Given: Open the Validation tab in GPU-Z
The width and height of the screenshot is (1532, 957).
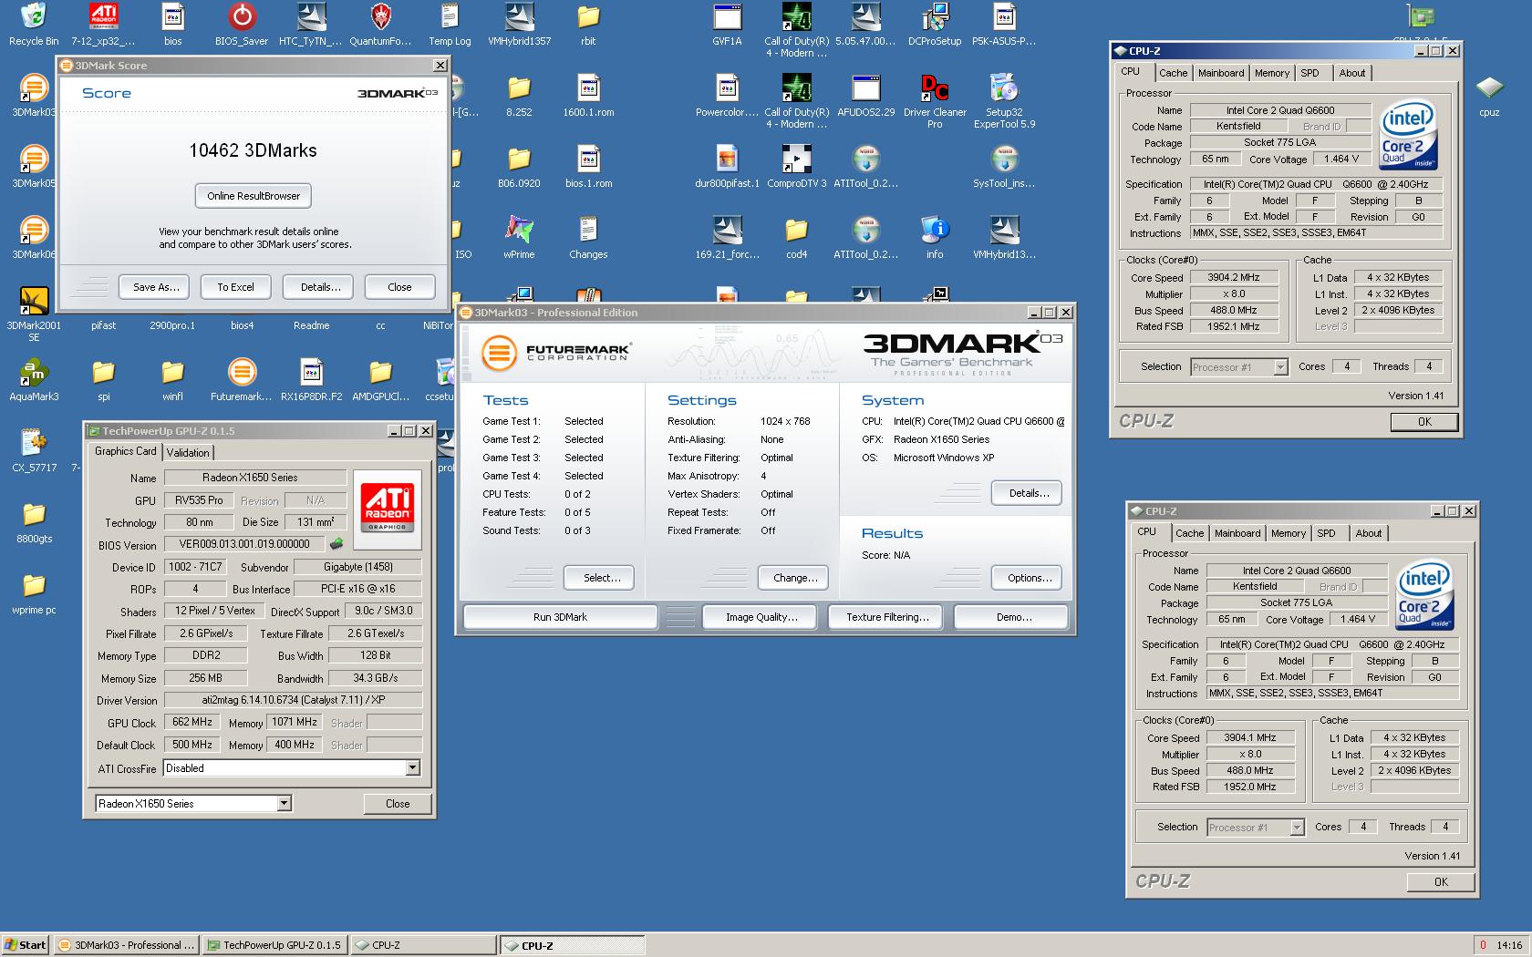Looking at the screenshot, I should coord(188,452).
